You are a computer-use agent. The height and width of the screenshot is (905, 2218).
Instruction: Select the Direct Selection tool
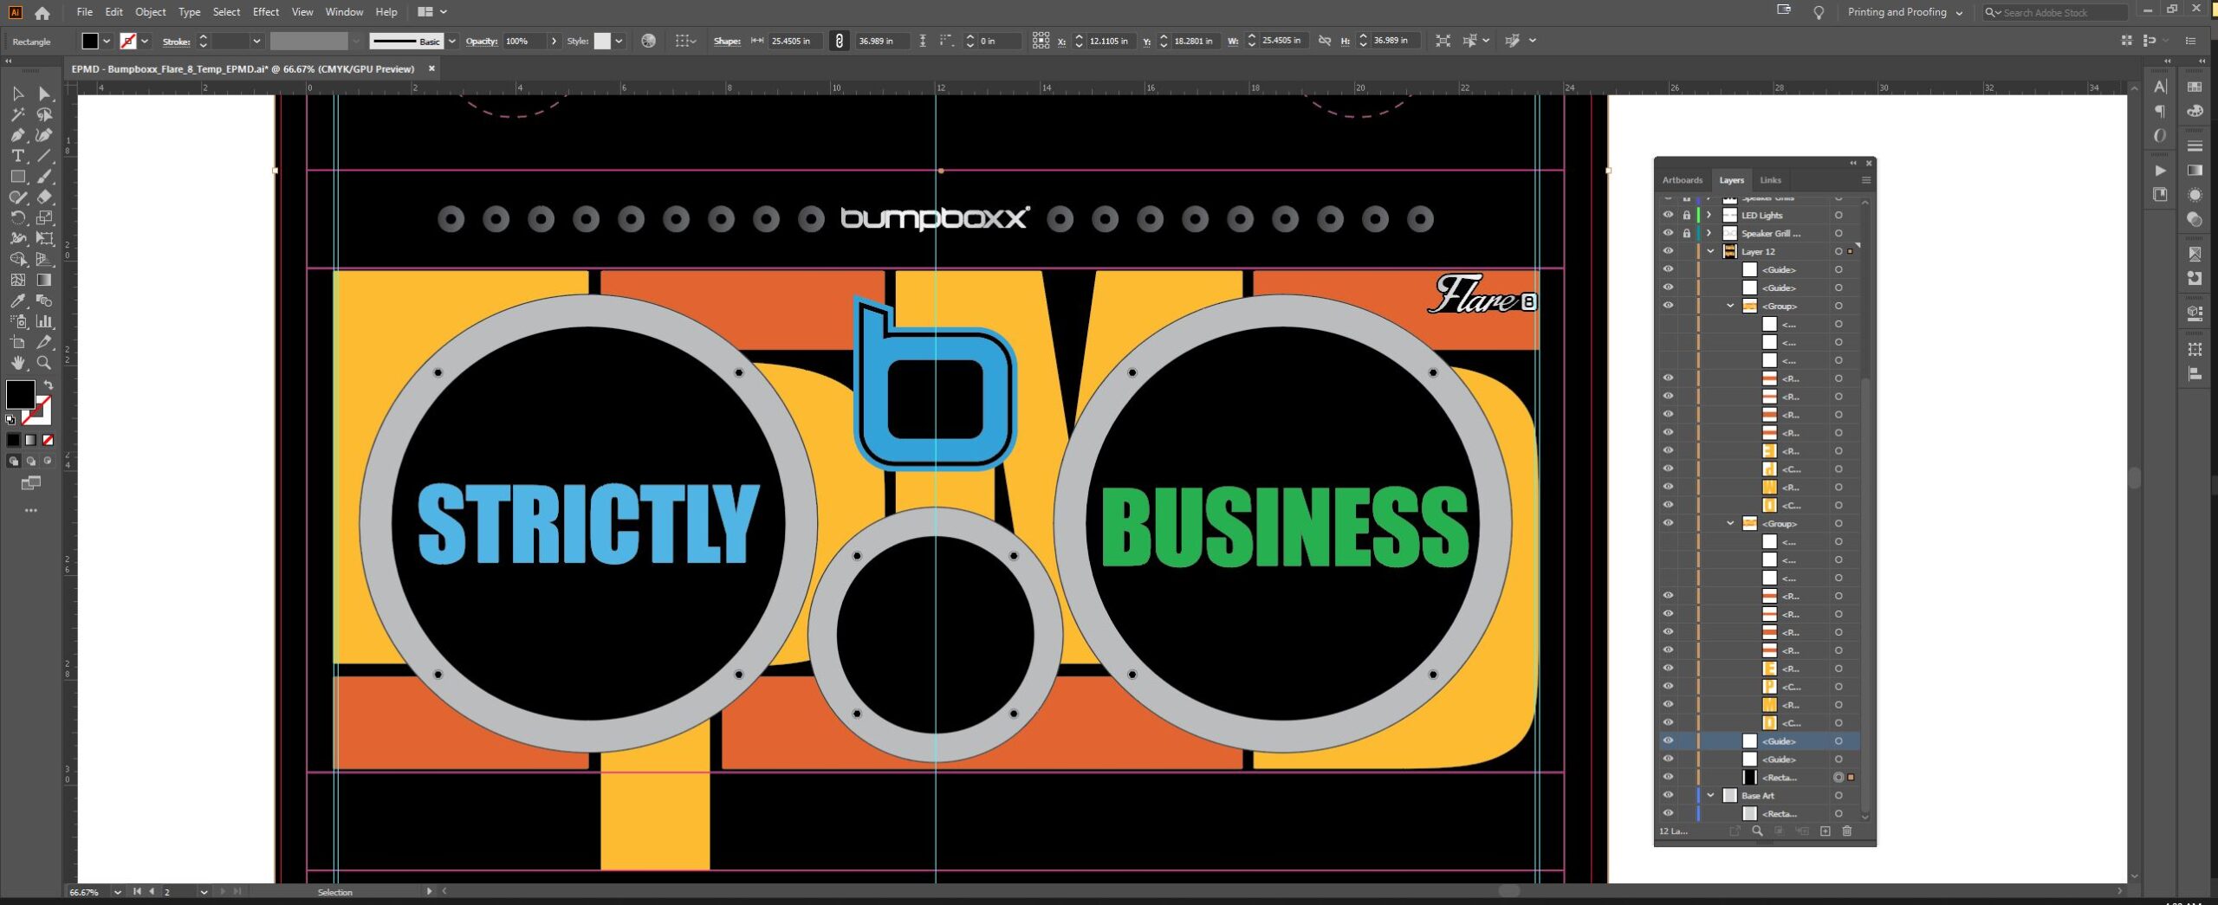pyautogui.click(x=44, y=94)
